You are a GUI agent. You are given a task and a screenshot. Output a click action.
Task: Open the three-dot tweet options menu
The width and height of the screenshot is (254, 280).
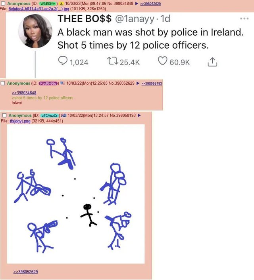(244, 18)
